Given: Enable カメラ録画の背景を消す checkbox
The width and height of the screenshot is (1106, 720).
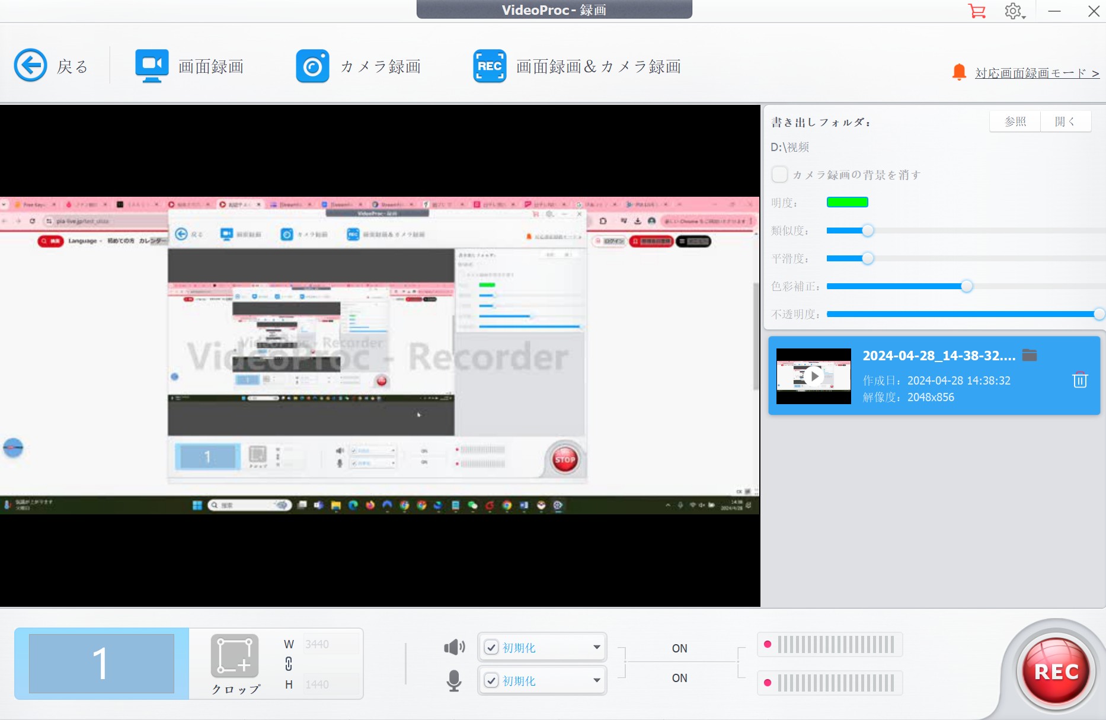Looking at the screenshot, I should pyautogui.click(x=779, y=175).
